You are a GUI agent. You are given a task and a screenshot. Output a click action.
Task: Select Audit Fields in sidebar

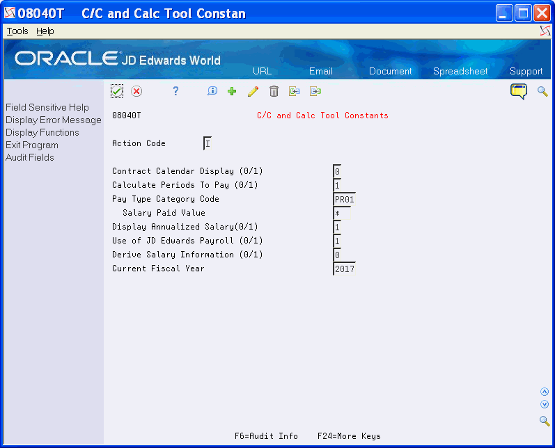click(30, 158)
